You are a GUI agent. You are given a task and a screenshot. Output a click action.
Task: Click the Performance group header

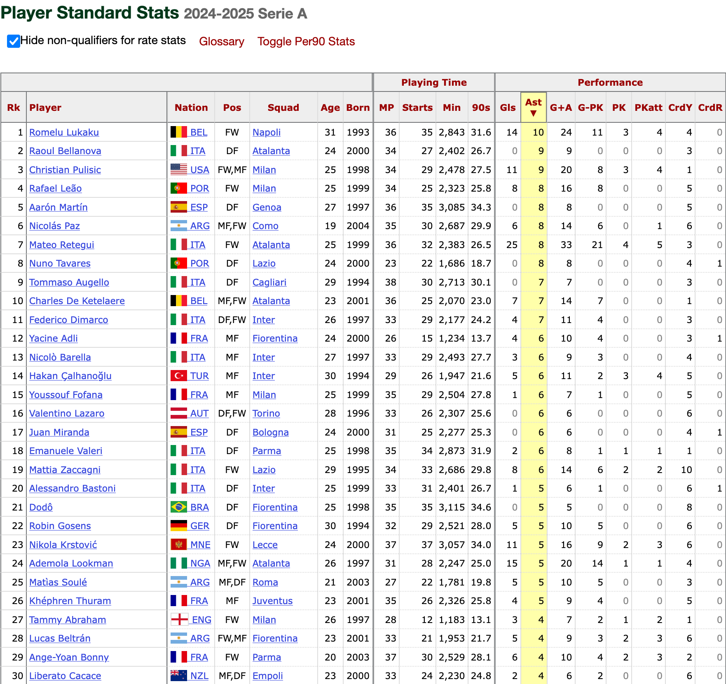(x=610, y=82)
